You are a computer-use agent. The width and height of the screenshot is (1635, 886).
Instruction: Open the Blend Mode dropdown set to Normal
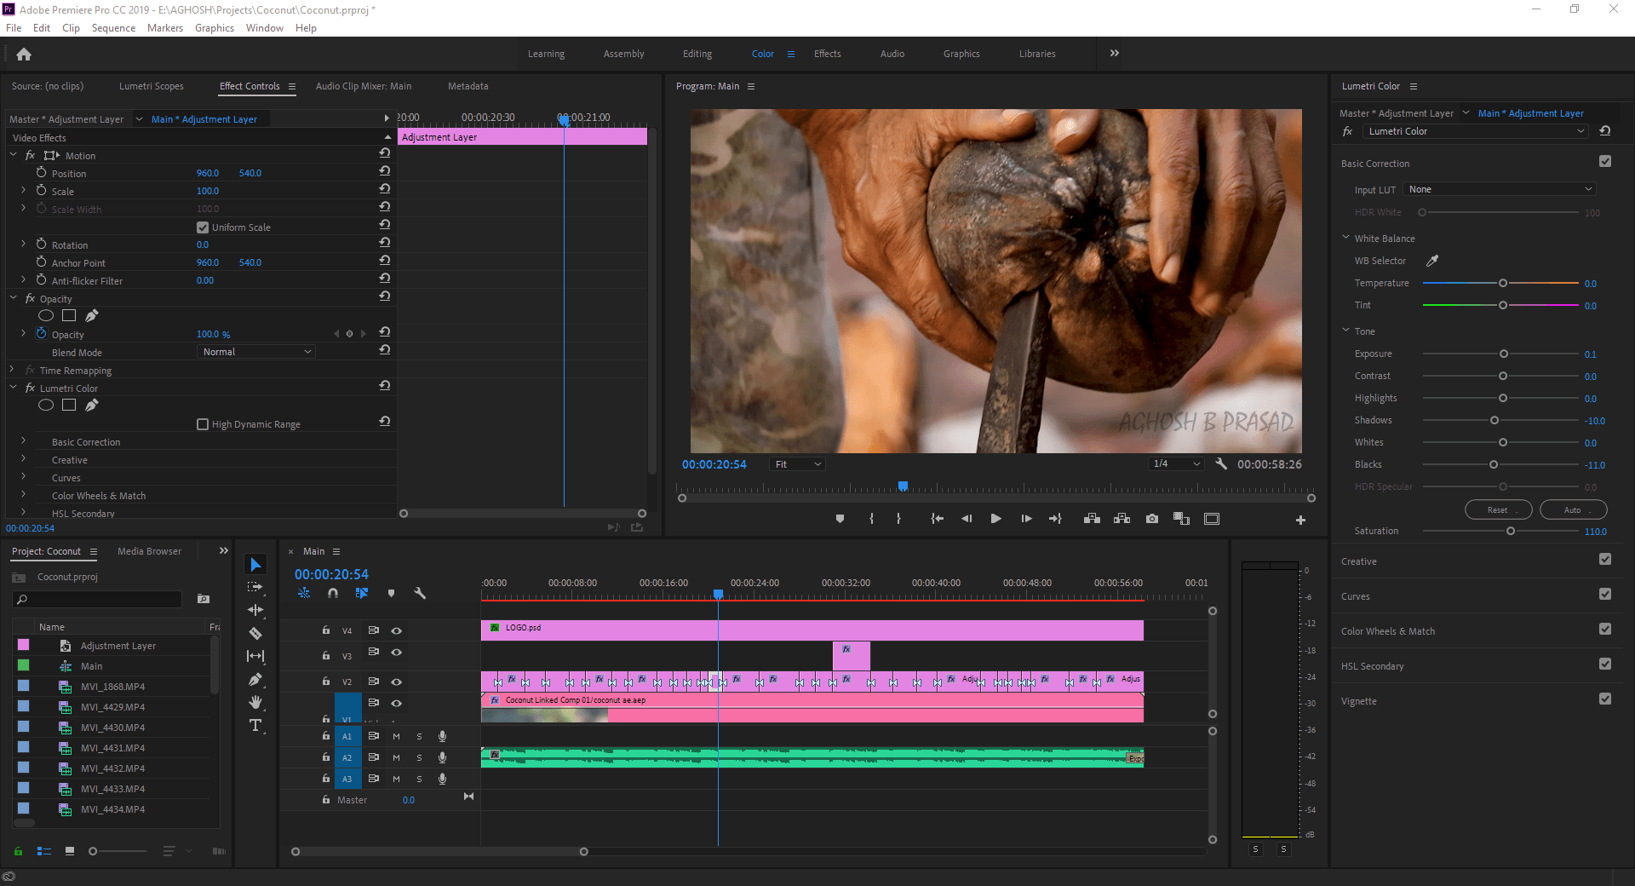[x=255, y=351]
